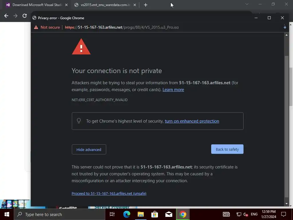This screenshot has height=220, width=293.
Task: Click the Back arrow in main Chrome window
Action: (6, 16)
